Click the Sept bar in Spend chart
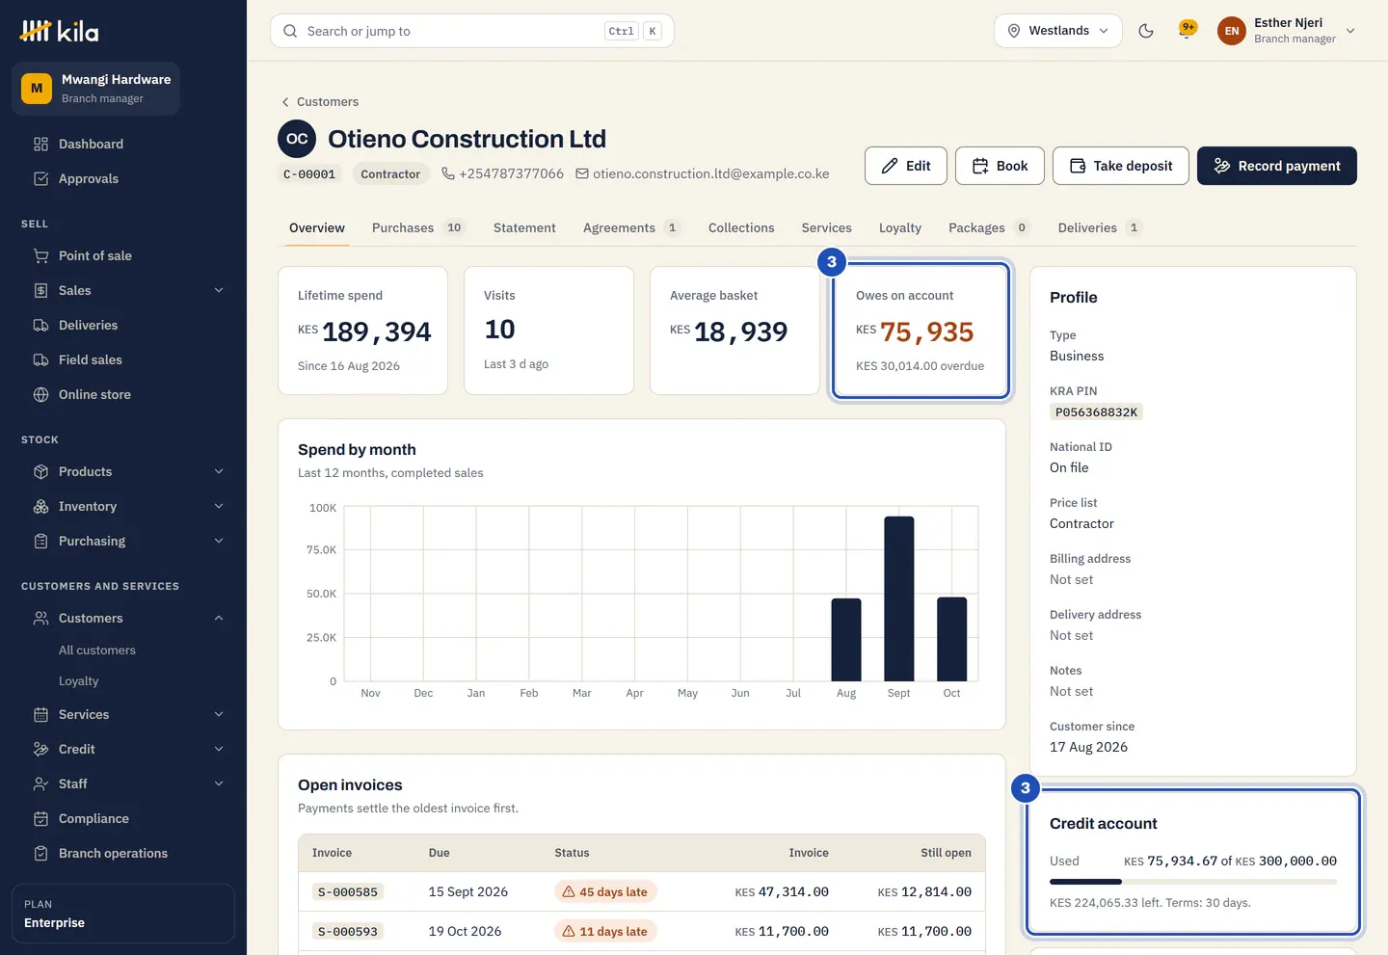The height and width of the screenshot is (955, 1388). coord(899,598)
